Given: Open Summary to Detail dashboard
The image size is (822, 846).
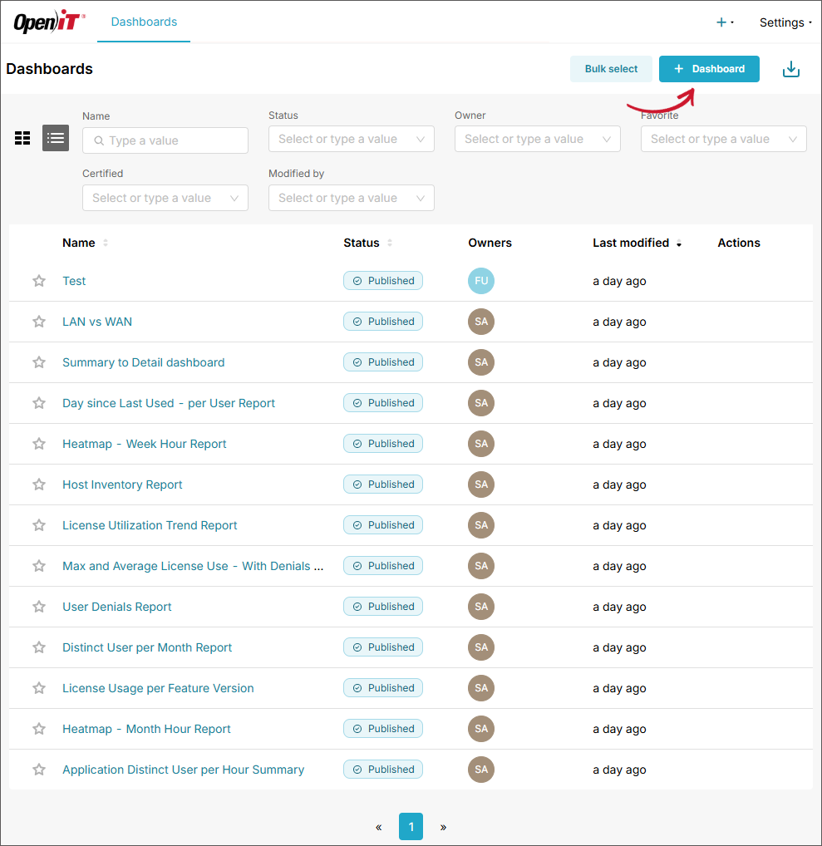Looking at the screenshot, I should 144,362.
